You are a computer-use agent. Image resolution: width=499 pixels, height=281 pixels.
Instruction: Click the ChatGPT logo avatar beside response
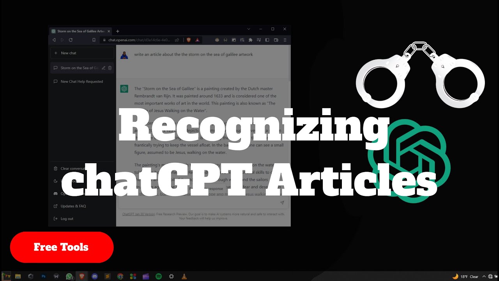click(x=124, y=89)
